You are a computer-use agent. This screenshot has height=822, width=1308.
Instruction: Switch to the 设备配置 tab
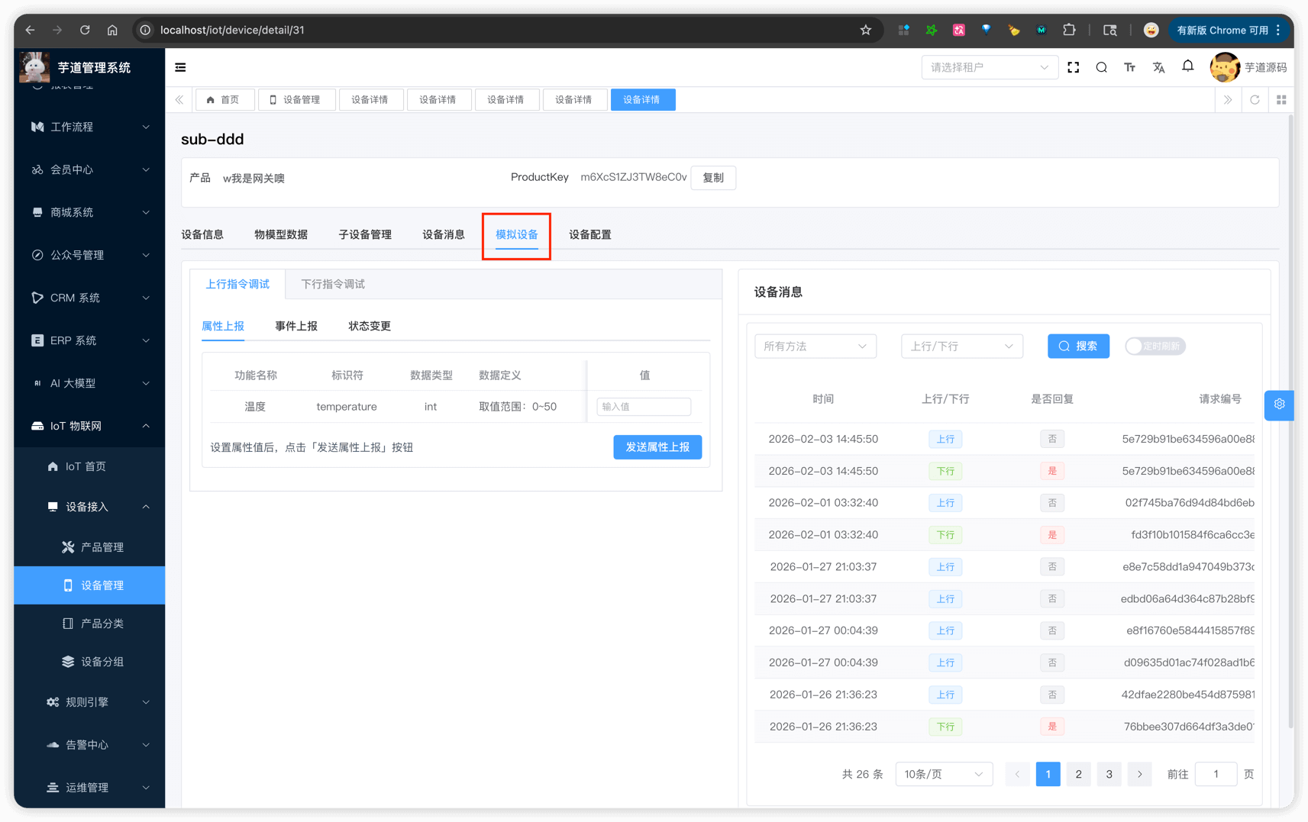coord(589,234)
